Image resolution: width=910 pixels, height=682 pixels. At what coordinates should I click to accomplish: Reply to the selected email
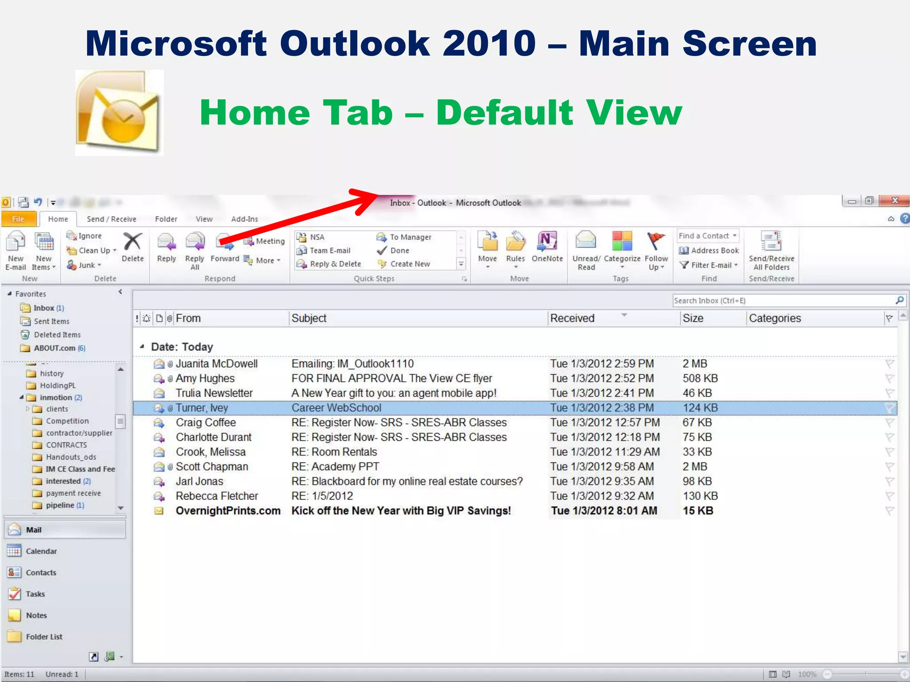(167, 247)
